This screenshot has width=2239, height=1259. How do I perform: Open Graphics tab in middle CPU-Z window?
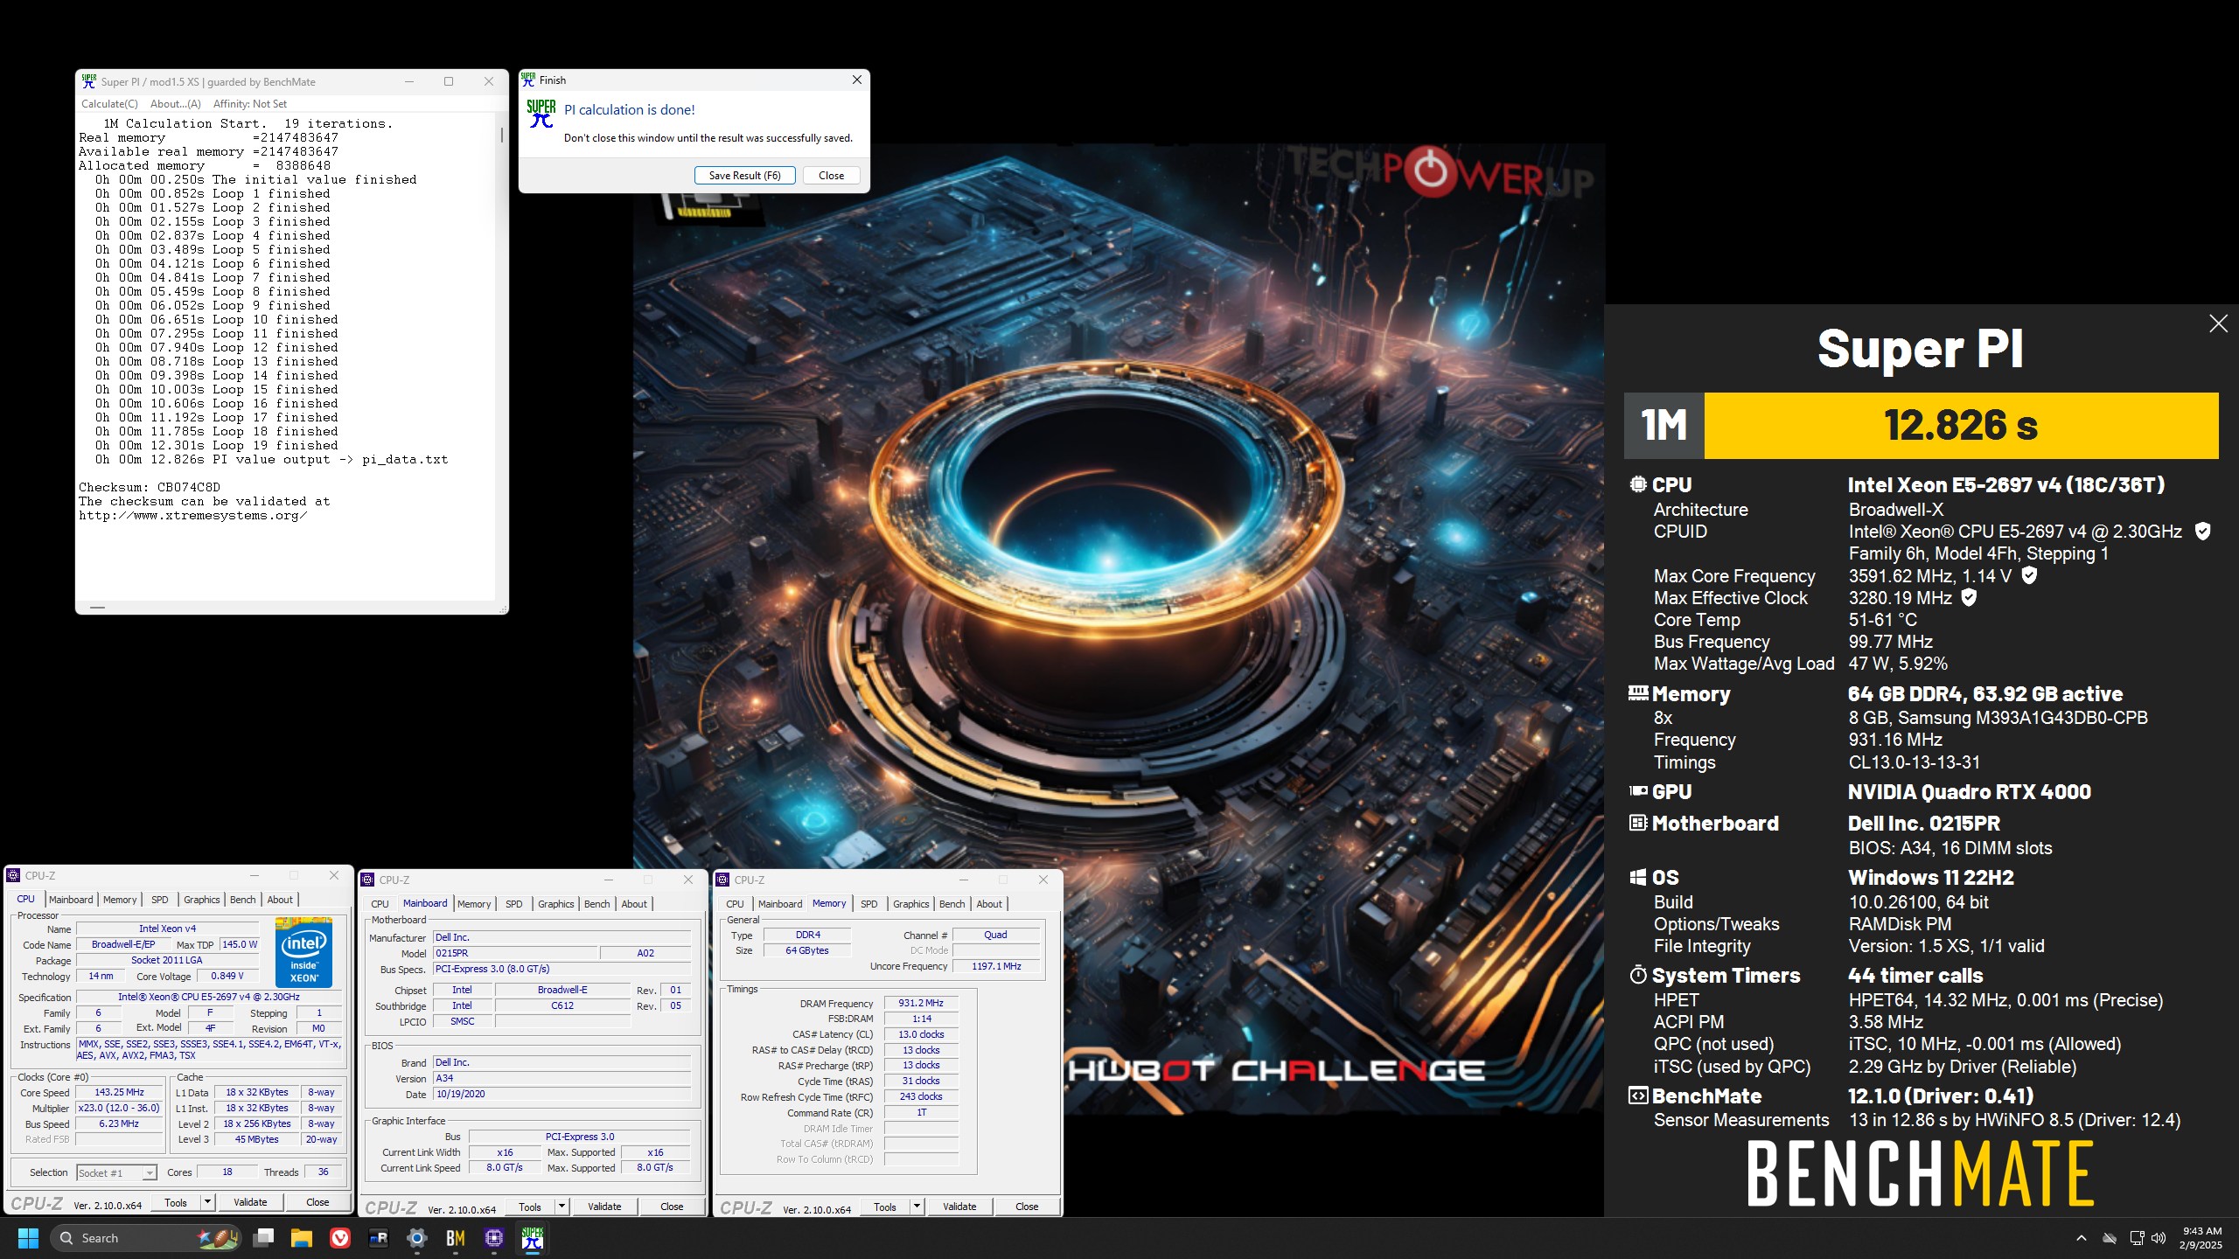click(x=555, y=904)
